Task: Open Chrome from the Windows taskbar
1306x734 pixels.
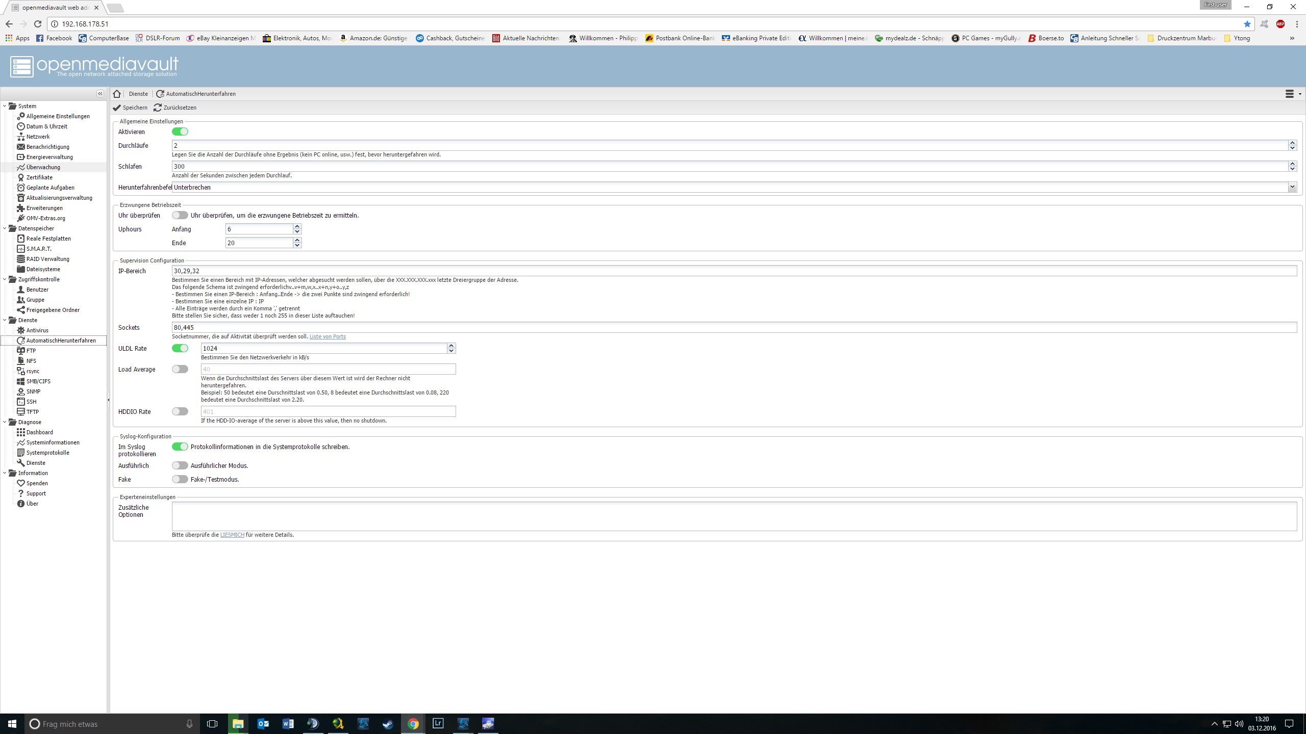Action: [413, 724]
